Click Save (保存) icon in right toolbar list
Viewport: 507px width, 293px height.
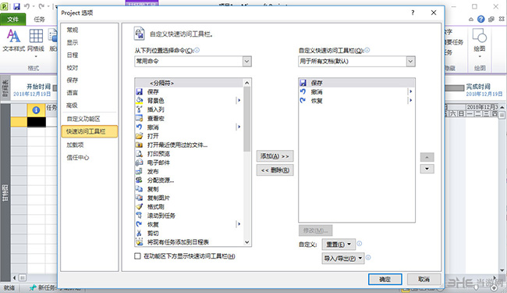303,83
